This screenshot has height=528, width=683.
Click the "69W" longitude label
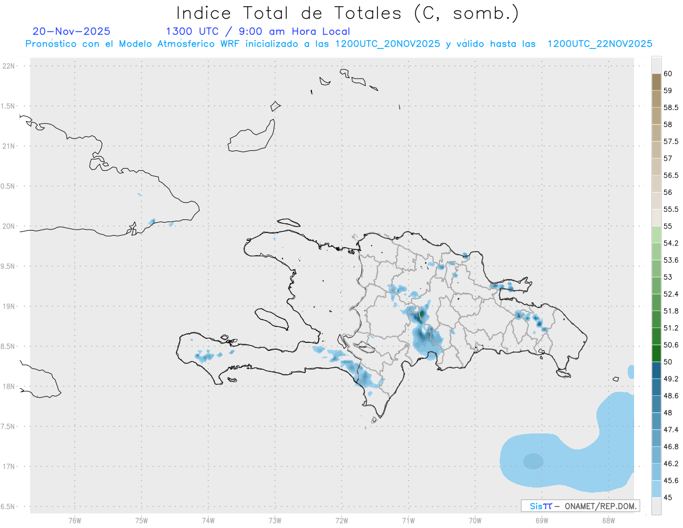click(x=542, y=521)
